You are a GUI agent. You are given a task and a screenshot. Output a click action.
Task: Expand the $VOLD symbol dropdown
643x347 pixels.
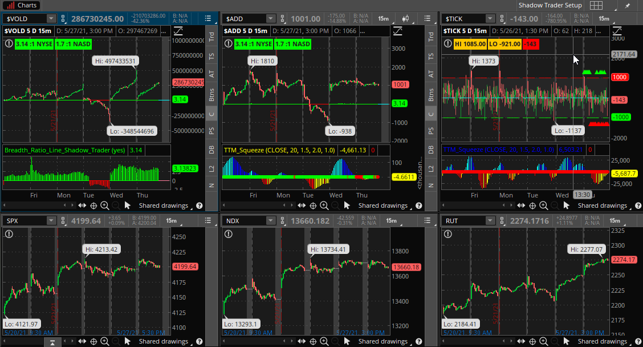(x=51, y=19)
